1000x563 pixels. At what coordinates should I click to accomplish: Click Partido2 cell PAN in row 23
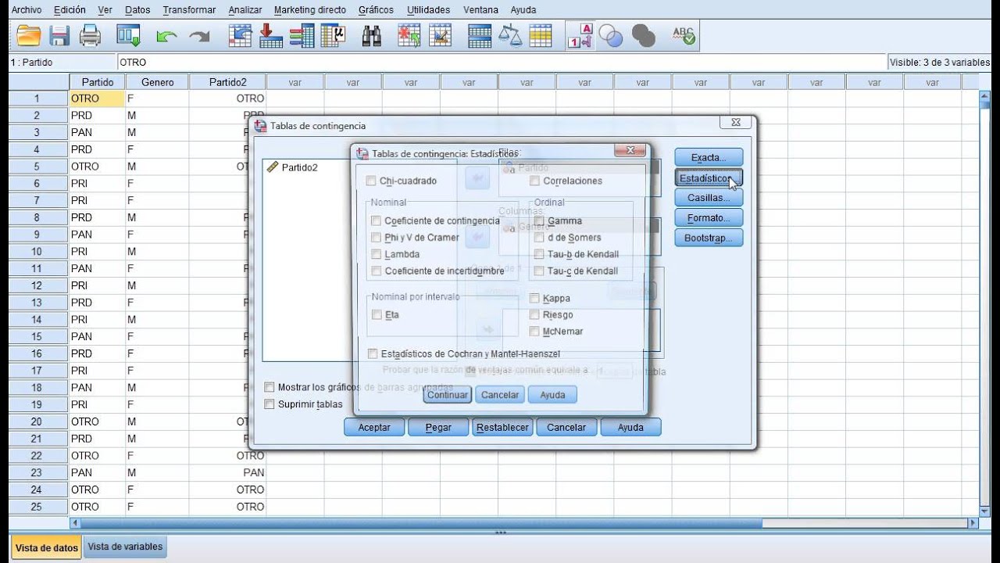click(227, 472)
